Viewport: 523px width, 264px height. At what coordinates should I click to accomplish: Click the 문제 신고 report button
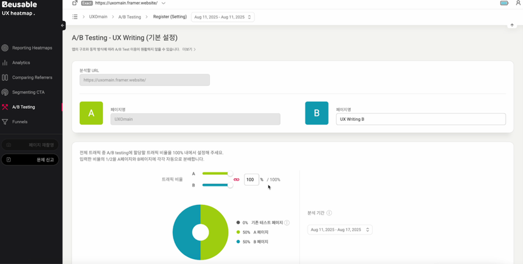pos(30,160)
